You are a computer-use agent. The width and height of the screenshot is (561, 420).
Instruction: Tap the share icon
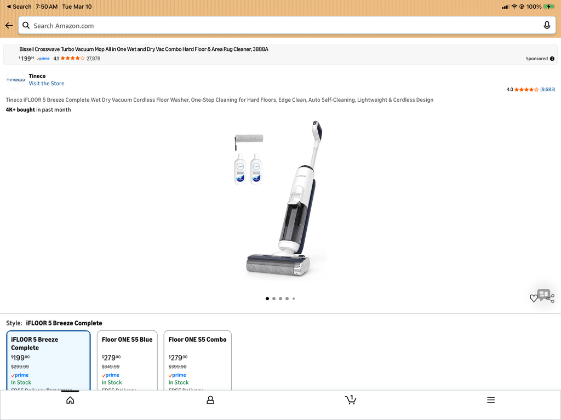pyautogui.click(x=551, y=299)
